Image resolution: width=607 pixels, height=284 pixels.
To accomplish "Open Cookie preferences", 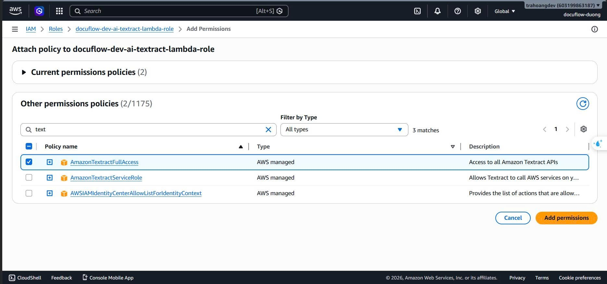I will point(580,278).
